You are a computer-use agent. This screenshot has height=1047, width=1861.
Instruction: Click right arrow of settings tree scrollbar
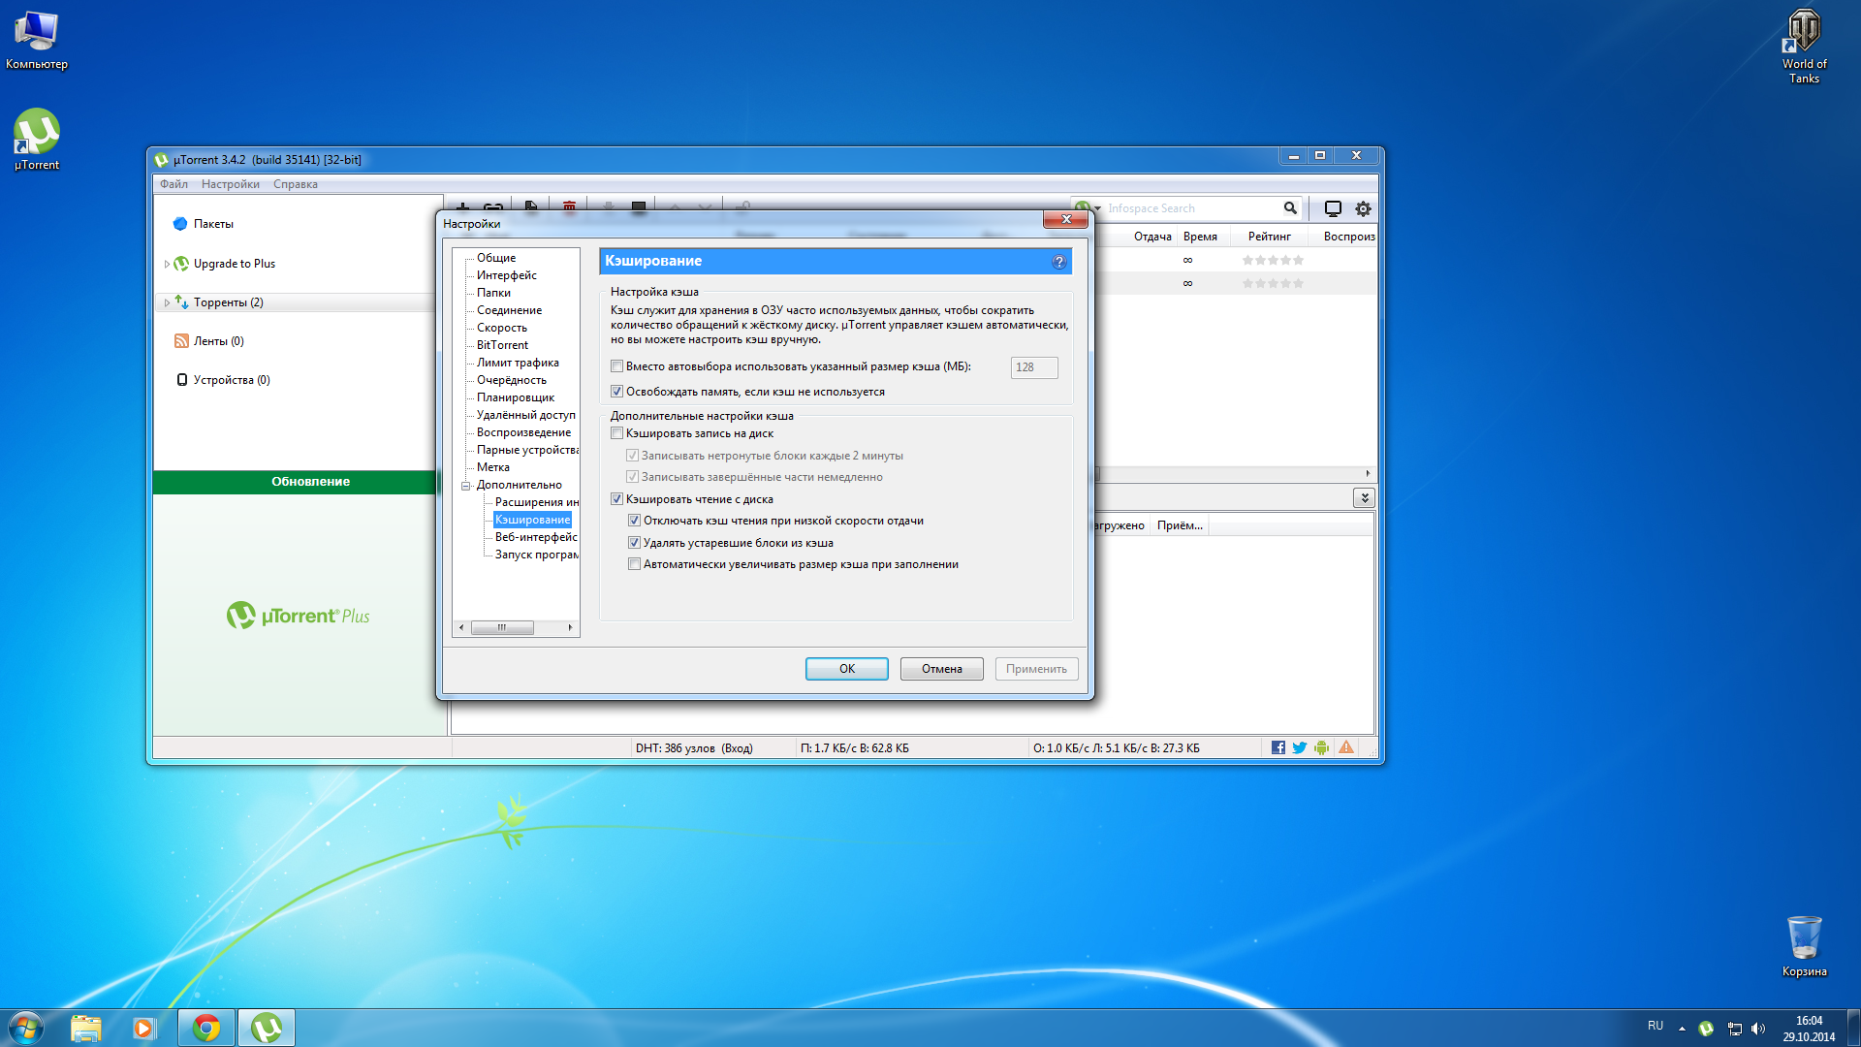click(x=570, y=627)
